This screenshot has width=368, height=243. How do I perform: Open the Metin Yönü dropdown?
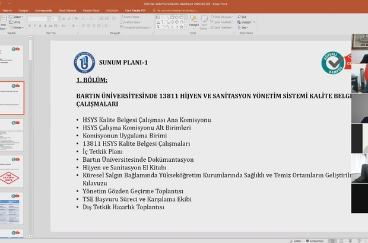[x=130, y=17]
